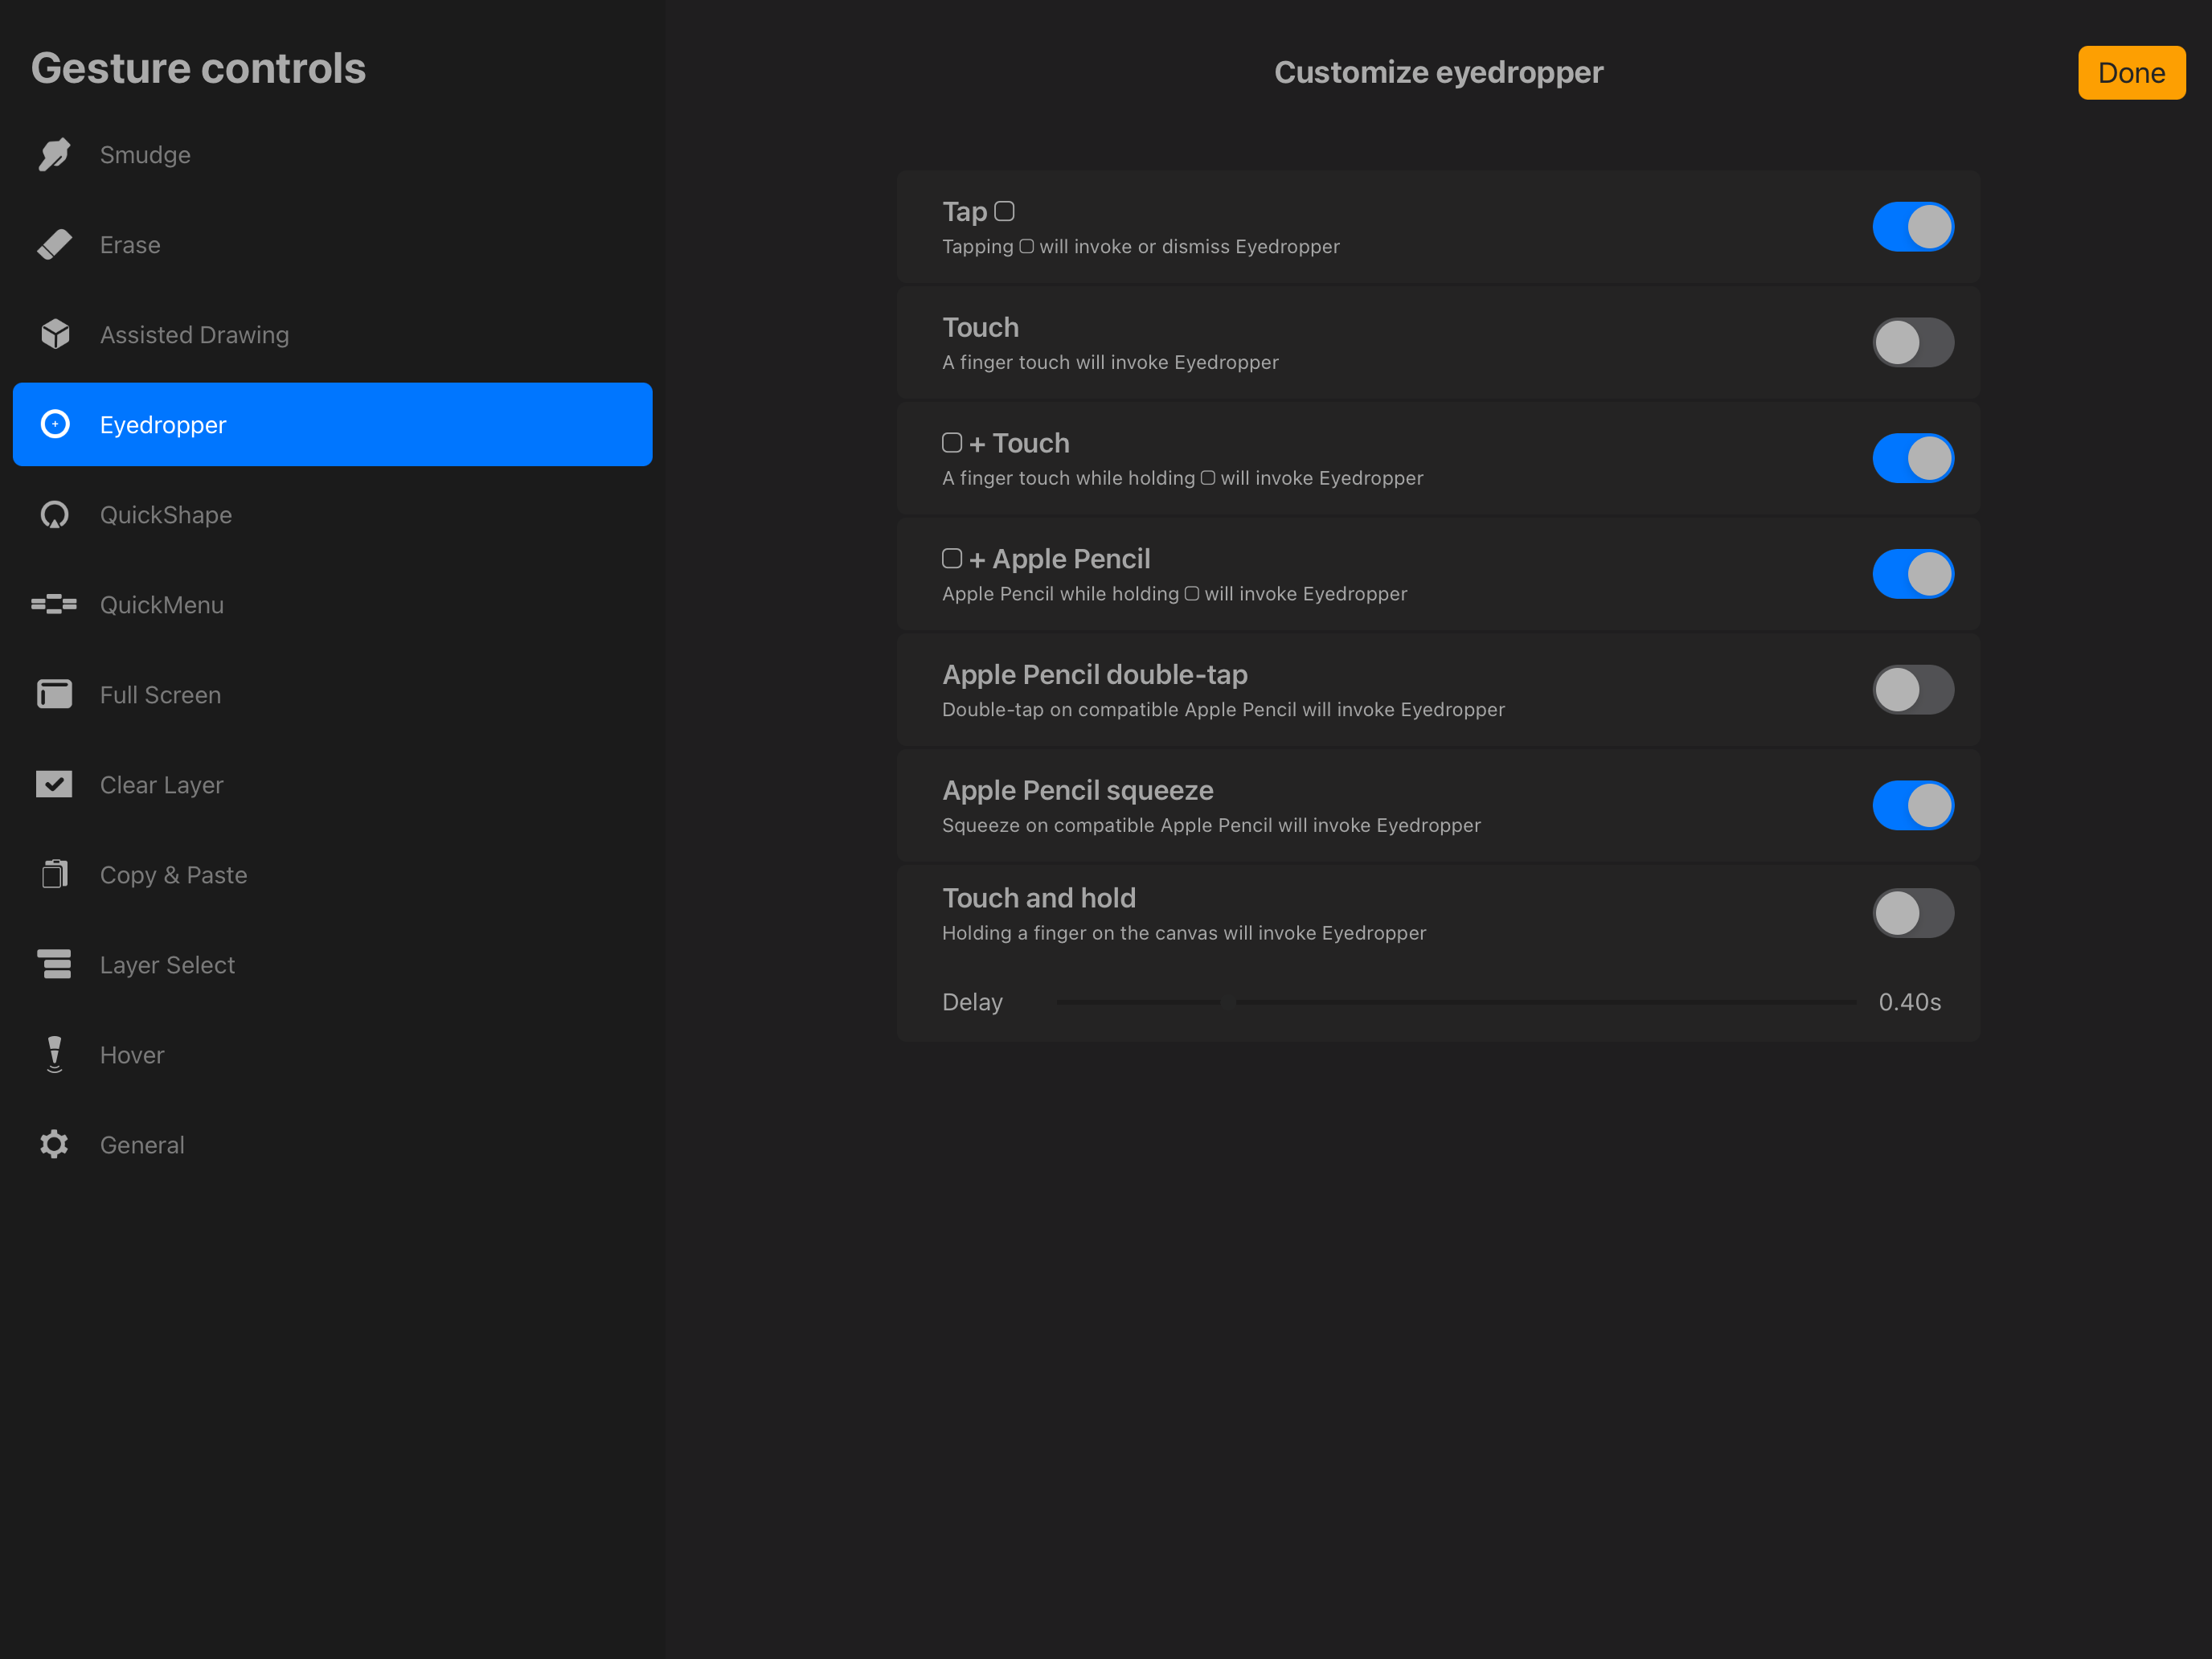Disable the Tap modifier toggle
2212x1659 pixels.
click(1912, 227)
